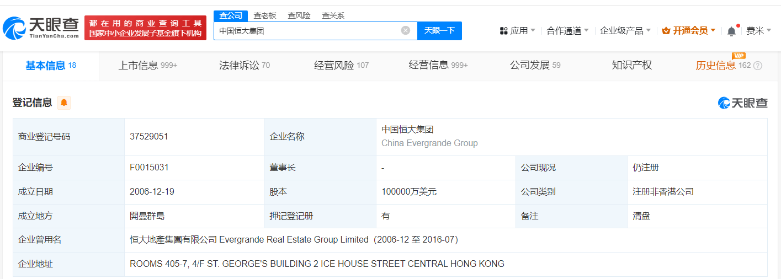Open the 公司发展 tab
This screenshot has width=781, height=279.
tap(535, 66)
